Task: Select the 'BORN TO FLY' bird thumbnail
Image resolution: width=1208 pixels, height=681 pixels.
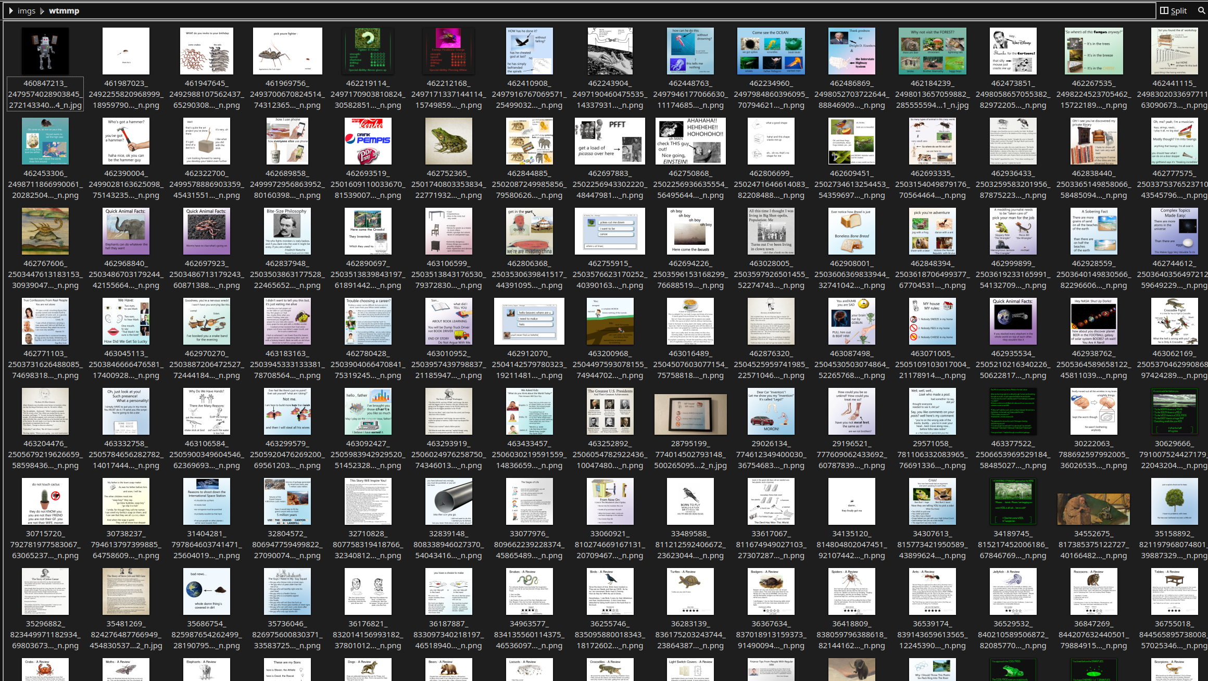Action: [690, 501]
